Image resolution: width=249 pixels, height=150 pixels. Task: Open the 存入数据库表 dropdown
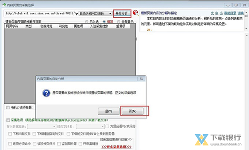pos(41,126)
